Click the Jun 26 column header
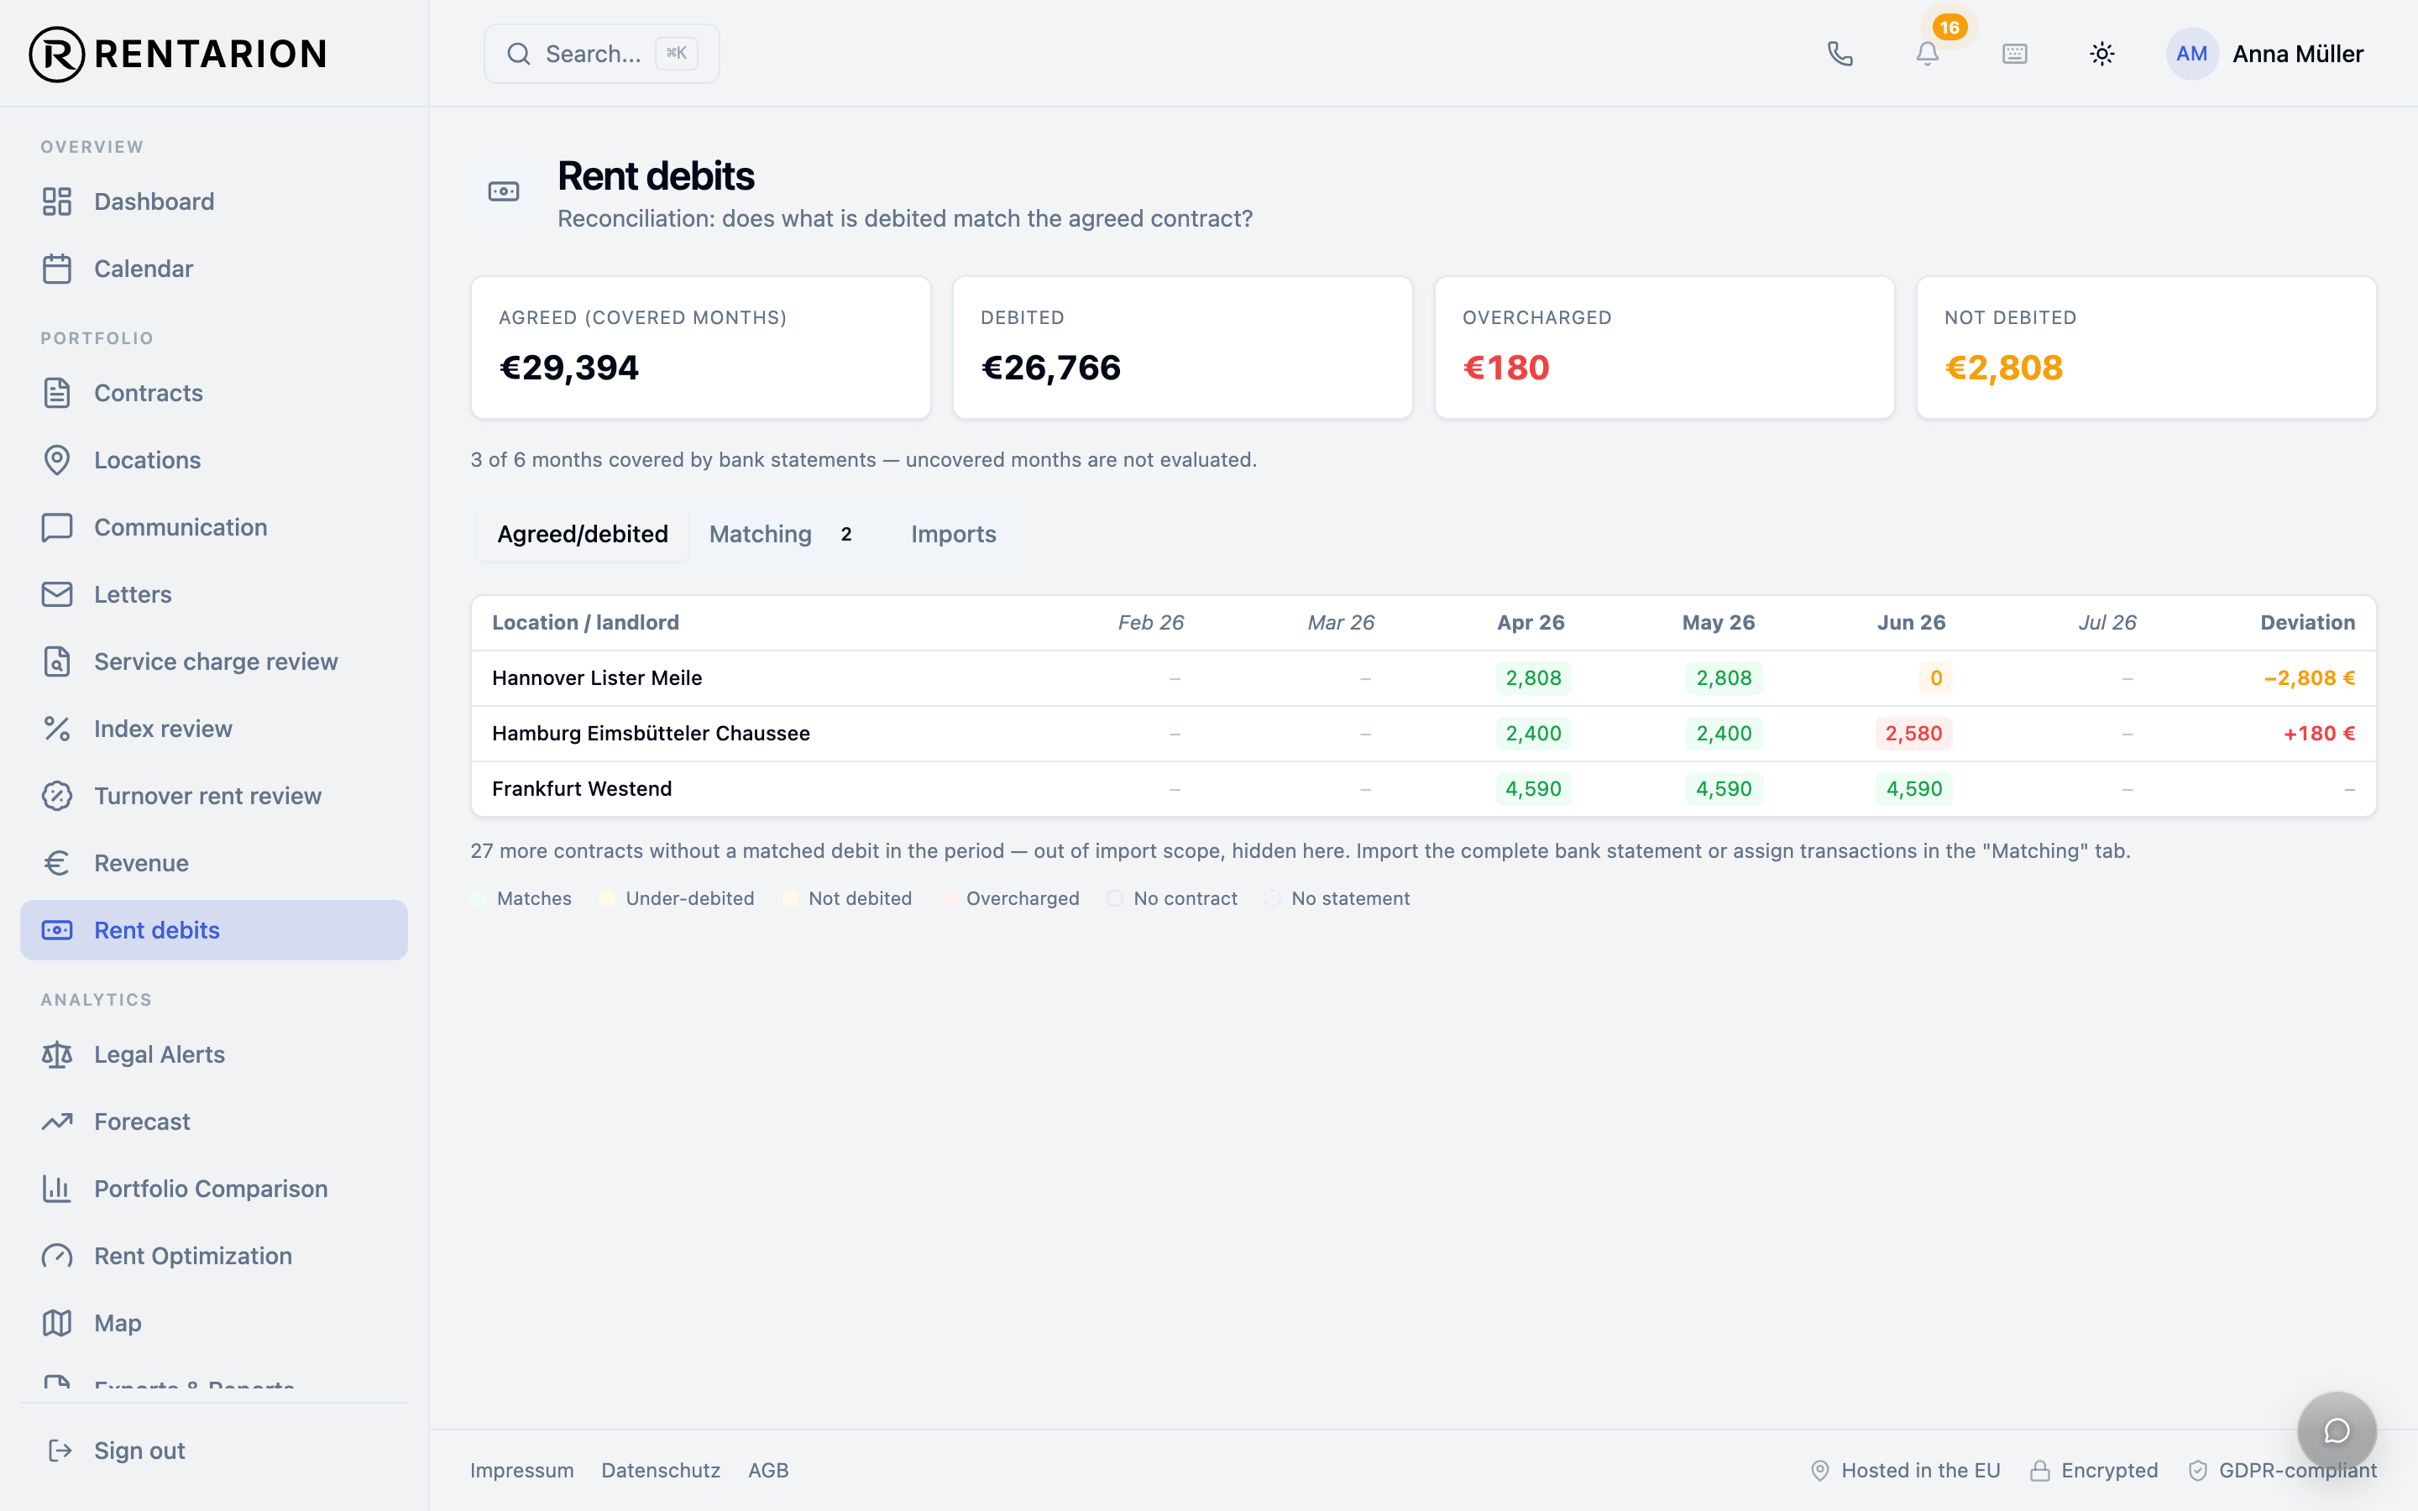 1910,623
